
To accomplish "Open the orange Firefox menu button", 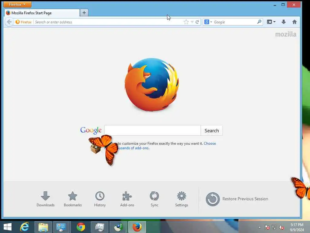I will point(17,4).
